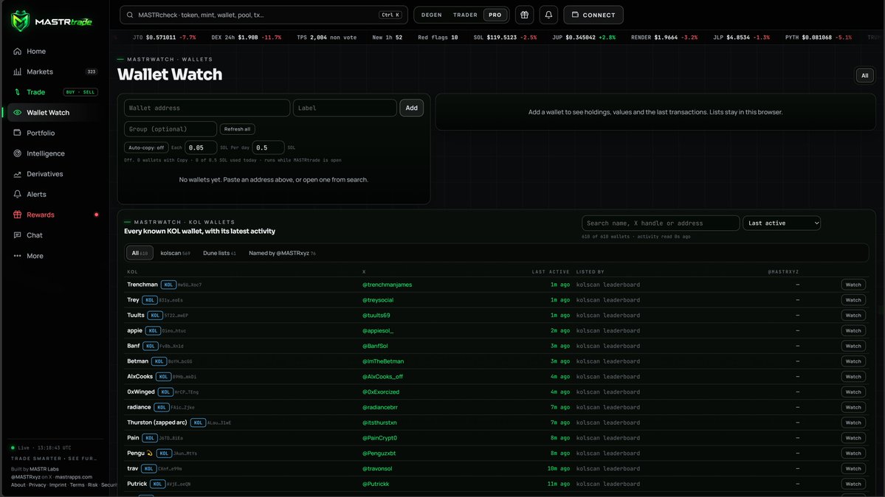Image resolution: width=885 pixels, height=497 pixels.
Task: Focus the MASTRcheck search bar
Action: point(264,15)
